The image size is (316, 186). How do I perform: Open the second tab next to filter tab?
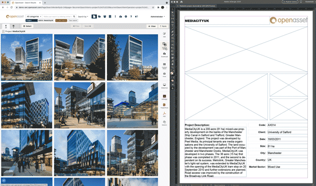click(14, 26)
